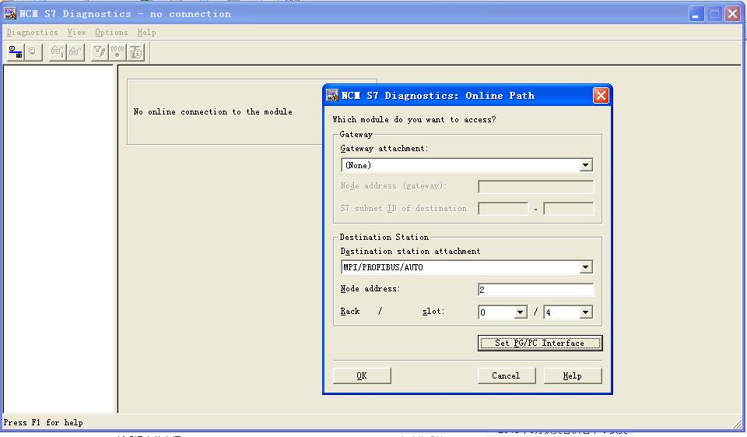747x437 pixels.
Task: Open the slot number dropdown
Action: click(585, 312)
